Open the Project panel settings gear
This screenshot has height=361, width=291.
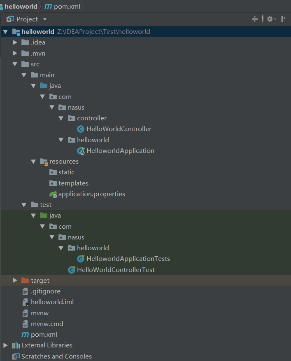pyautogui.click(x=270, y=19)
